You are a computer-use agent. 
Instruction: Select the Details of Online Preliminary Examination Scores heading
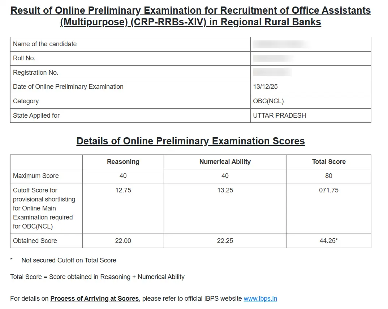coord(191,141)
